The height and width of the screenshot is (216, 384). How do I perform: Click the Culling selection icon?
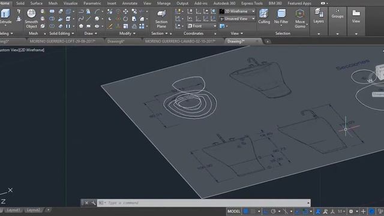(x=264, y=16)
